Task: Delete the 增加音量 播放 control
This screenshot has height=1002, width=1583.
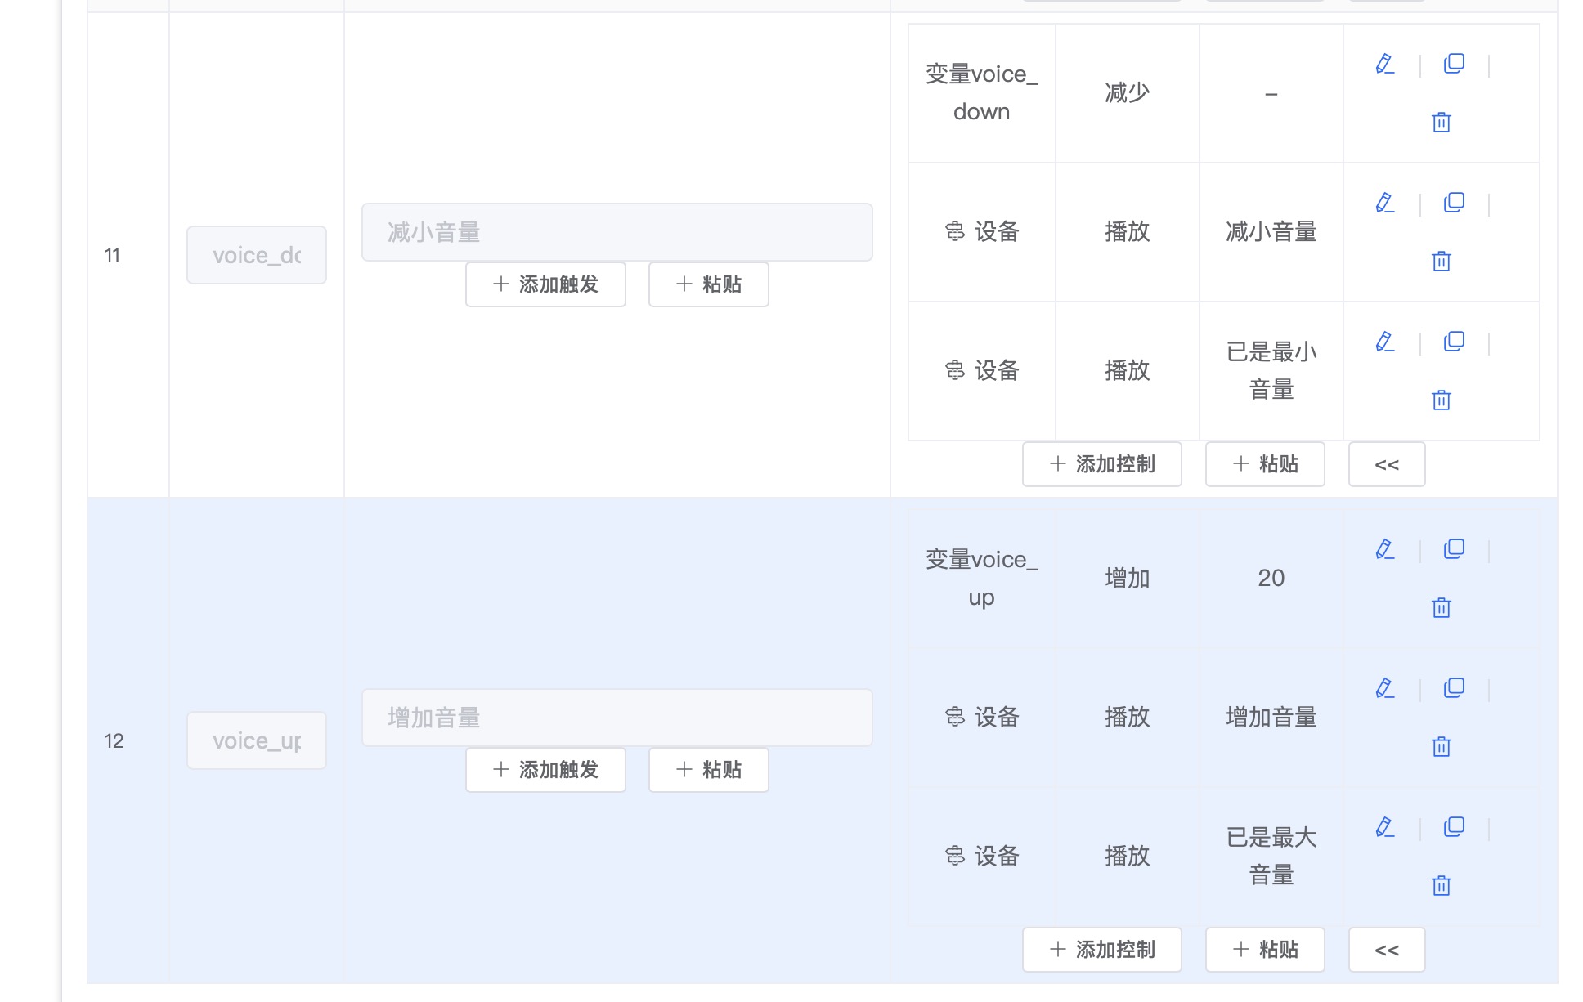Action: (x=1441, y=746)
